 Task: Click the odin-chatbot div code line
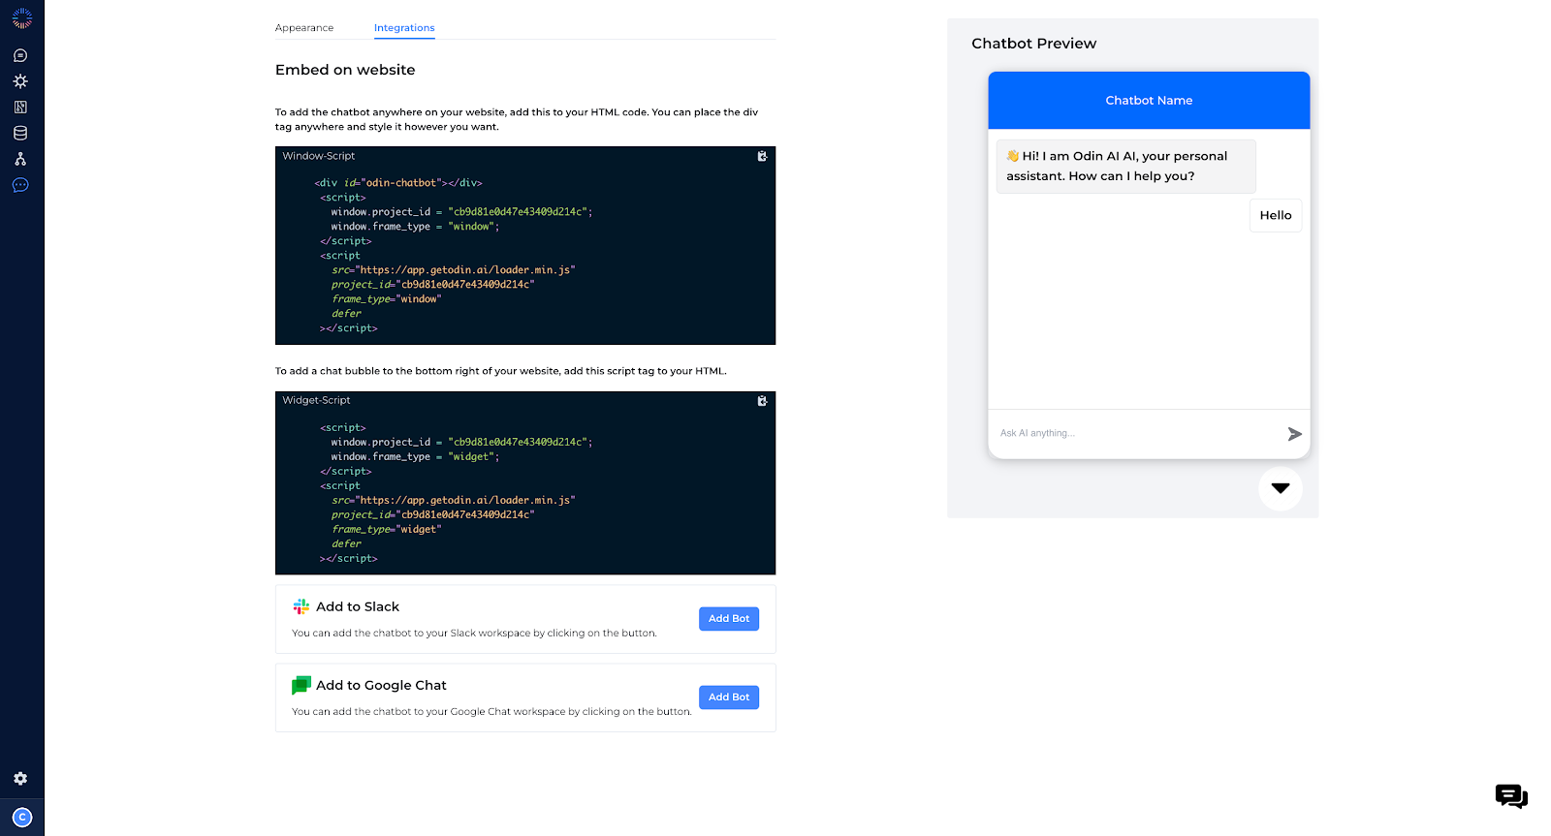(x=398, y=183)
